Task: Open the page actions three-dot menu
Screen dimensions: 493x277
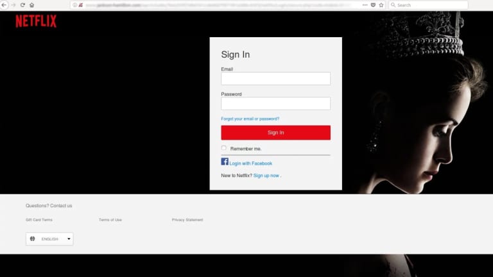Action: click(x=365, y=5)
